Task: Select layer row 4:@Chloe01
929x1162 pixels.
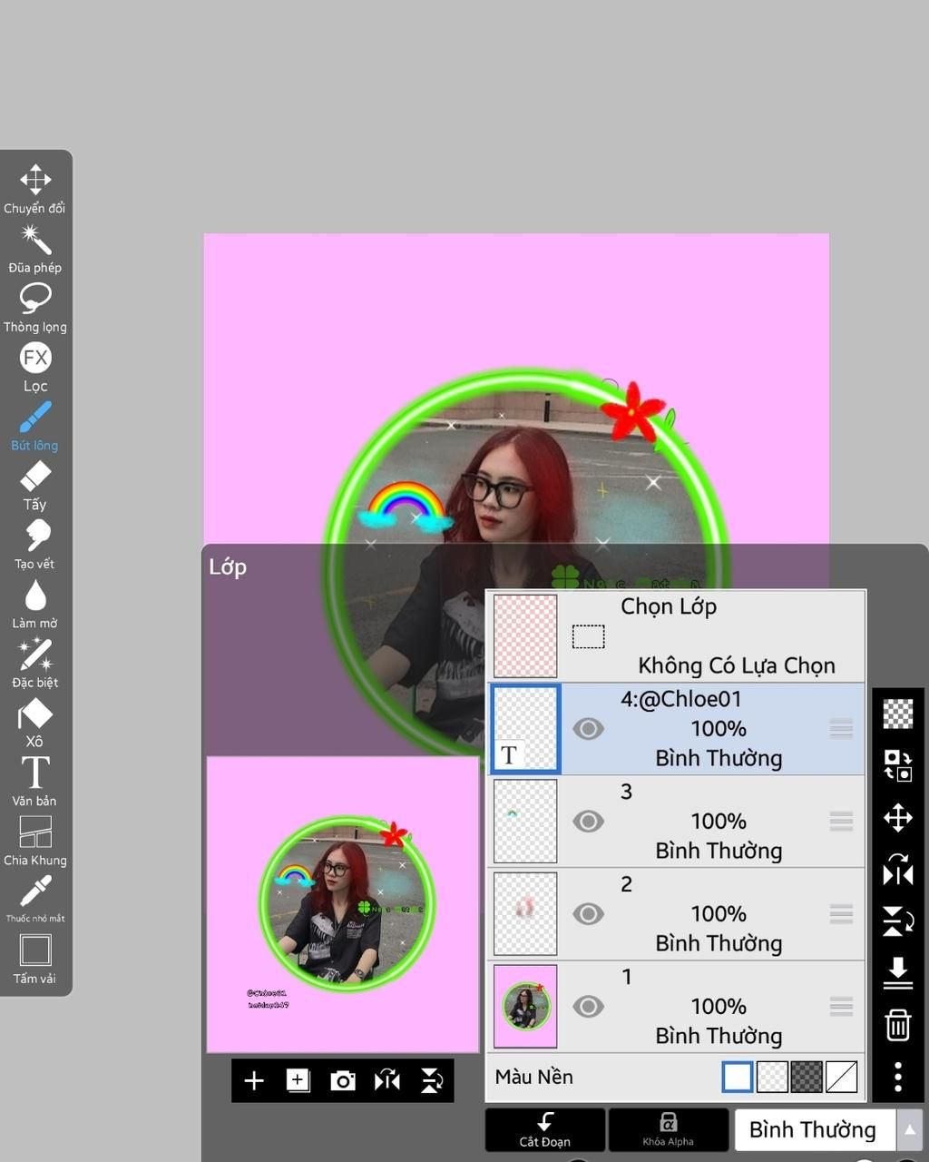Action: (x=676, y=729)
